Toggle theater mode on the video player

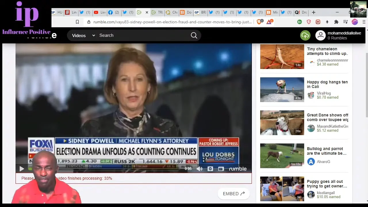tap(221, 169)
